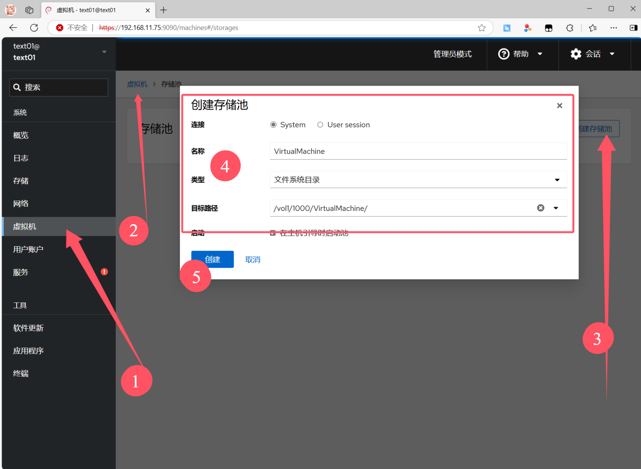Open the 帮助 help dropdown menu

tap(520, 54)
